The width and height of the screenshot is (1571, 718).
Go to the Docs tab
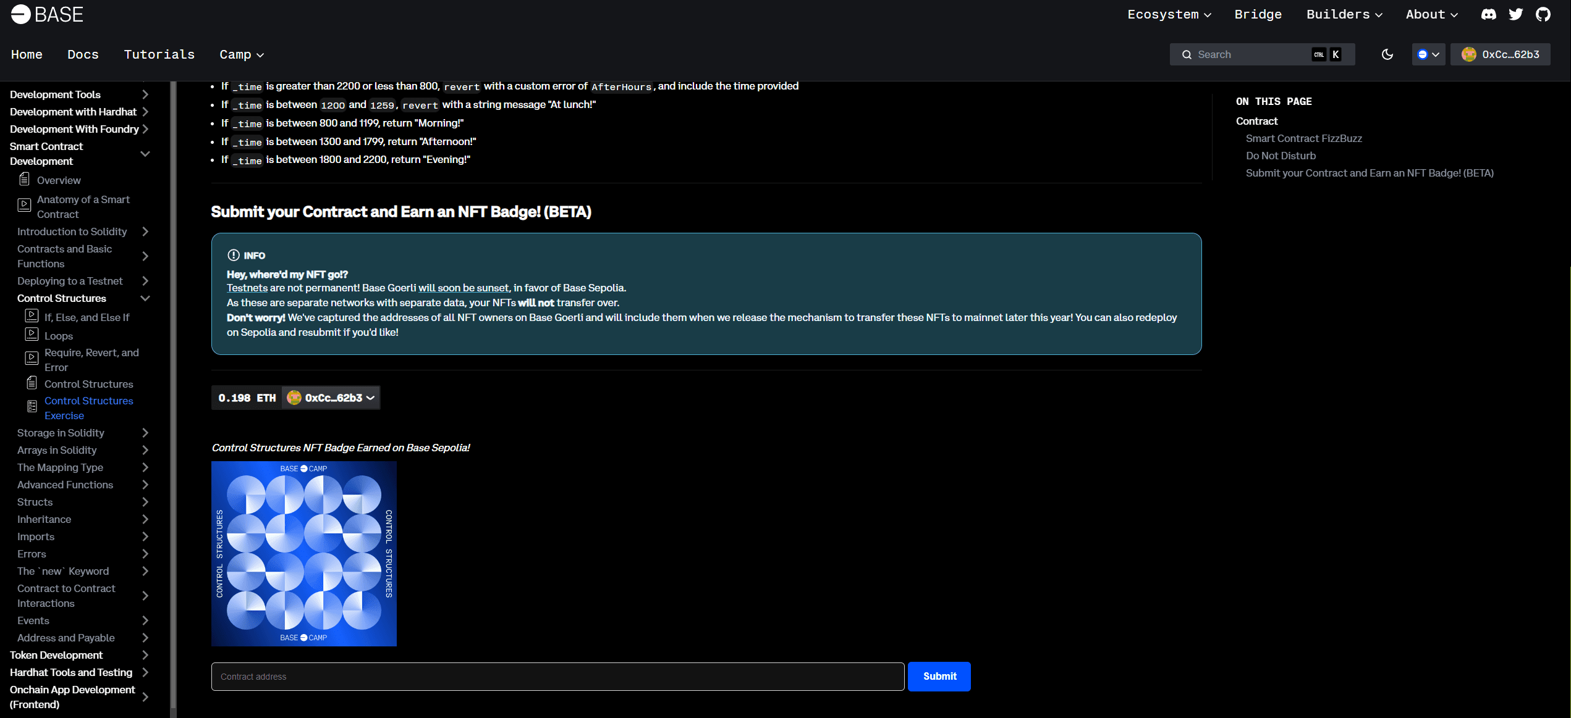click(x=83, y=55)
